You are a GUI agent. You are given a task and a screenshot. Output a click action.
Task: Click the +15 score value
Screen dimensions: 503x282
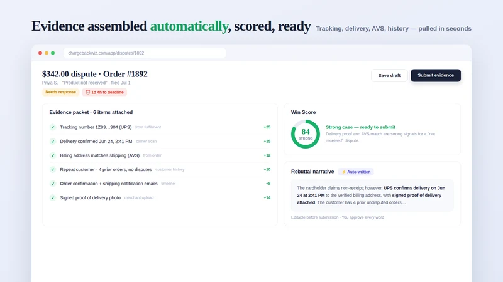[267, 142]
